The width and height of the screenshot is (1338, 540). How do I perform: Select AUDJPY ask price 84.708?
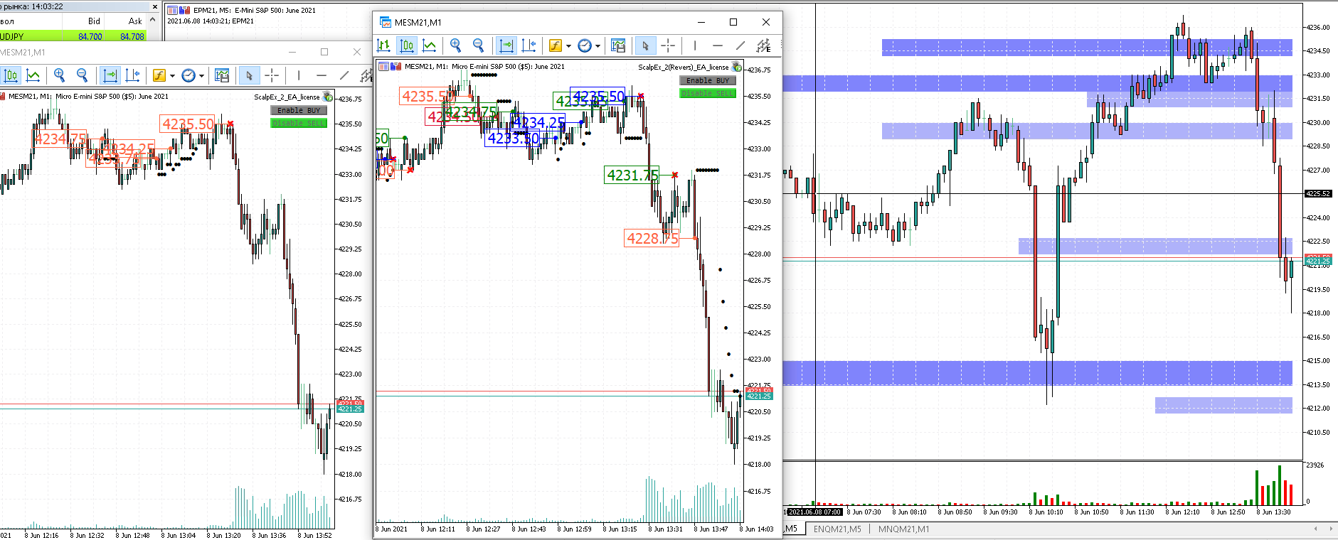pos(132,36)
